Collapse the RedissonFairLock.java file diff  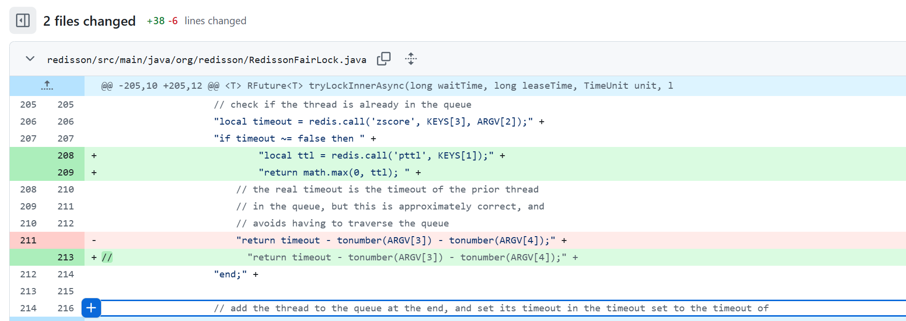(x=30, y=59)
